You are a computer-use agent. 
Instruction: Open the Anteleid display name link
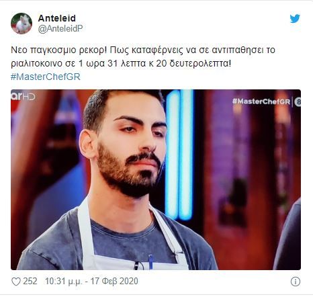click(57, 18)
